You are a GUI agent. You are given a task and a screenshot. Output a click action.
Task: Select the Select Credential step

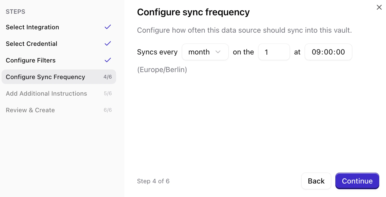tap(31, 44)
